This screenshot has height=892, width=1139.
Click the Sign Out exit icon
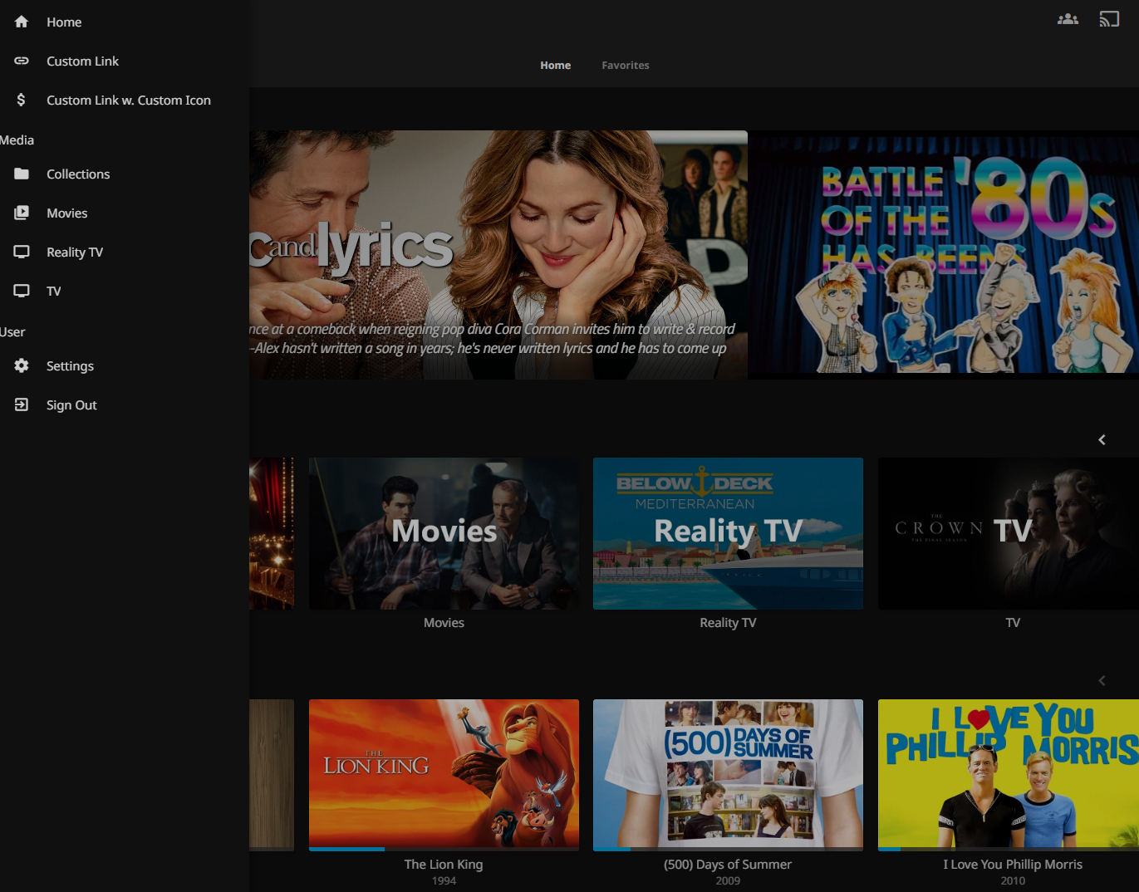click(22, 405)
